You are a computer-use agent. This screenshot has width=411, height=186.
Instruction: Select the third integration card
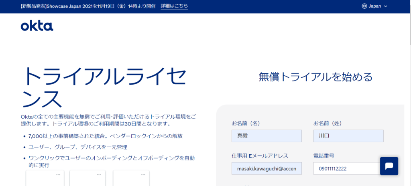coord(131,179)
